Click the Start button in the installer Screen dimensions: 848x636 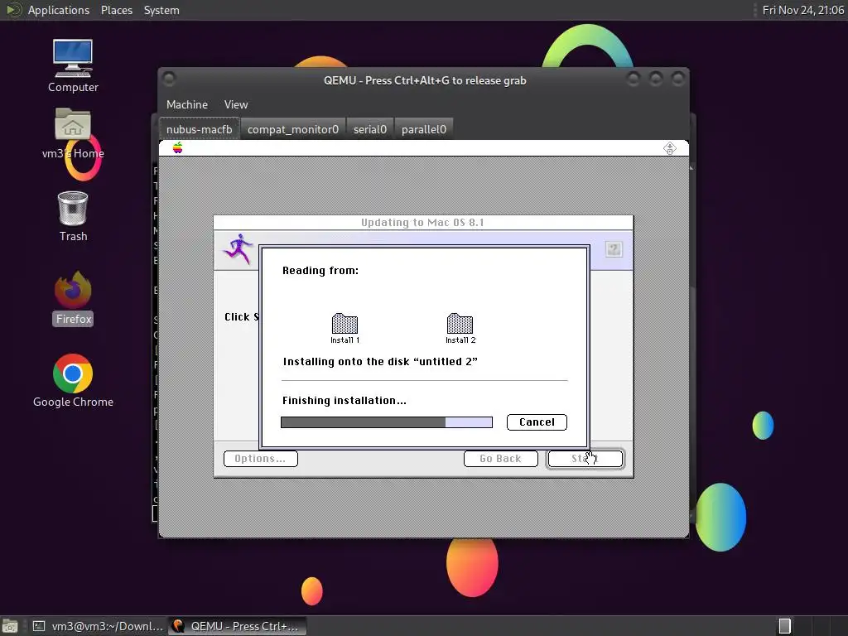point(585,459)
